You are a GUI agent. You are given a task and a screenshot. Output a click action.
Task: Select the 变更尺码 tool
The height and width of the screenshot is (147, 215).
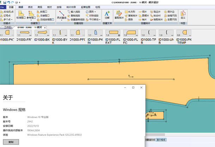(171, 20)
